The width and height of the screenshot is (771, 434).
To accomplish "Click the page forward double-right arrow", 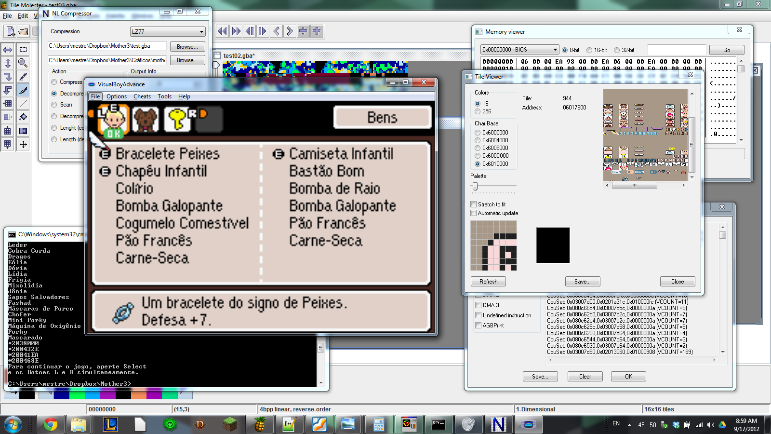I will [236, 31].
